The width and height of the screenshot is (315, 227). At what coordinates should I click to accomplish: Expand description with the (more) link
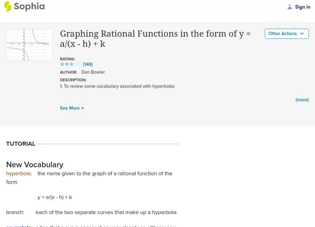302,100
